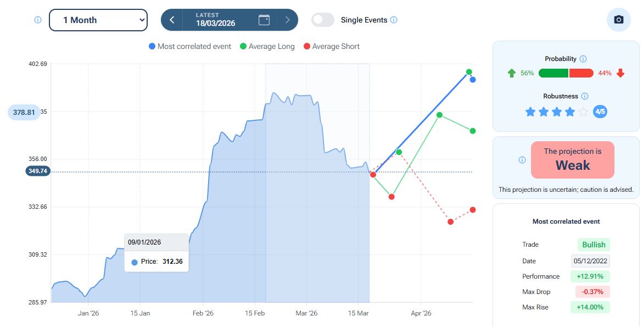Hide the Average Long legend series
This screenshot has height=327, width=643.
(267, 47)
